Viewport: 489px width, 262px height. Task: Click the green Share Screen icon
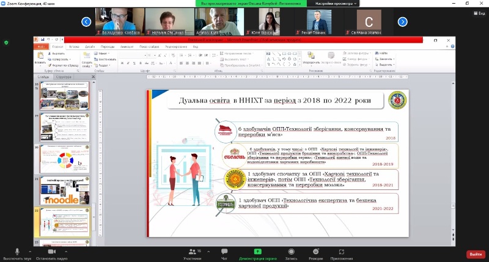coord(257,252)
